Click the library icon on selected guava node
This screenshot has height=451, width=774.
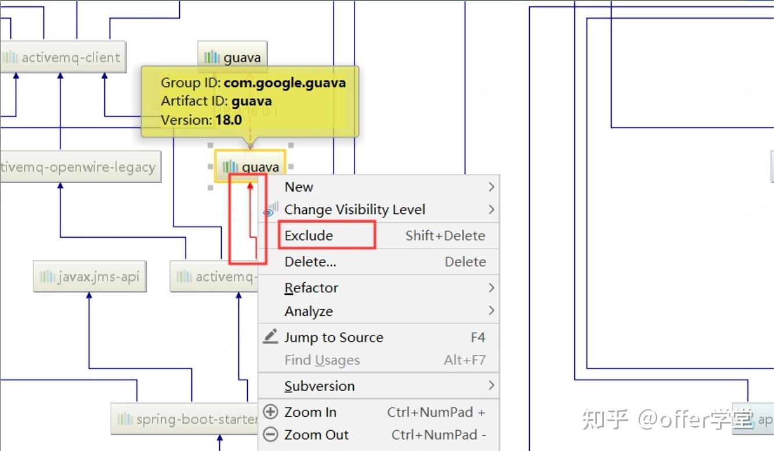230,167
